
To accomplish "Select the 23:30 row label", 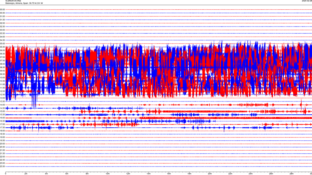I will tap(2, 167).
